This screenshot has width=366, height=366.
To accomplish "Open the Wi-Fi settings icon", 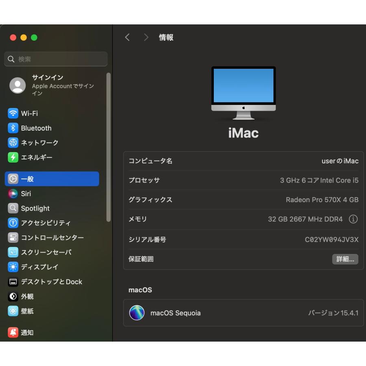I will [x=11, y=113].
